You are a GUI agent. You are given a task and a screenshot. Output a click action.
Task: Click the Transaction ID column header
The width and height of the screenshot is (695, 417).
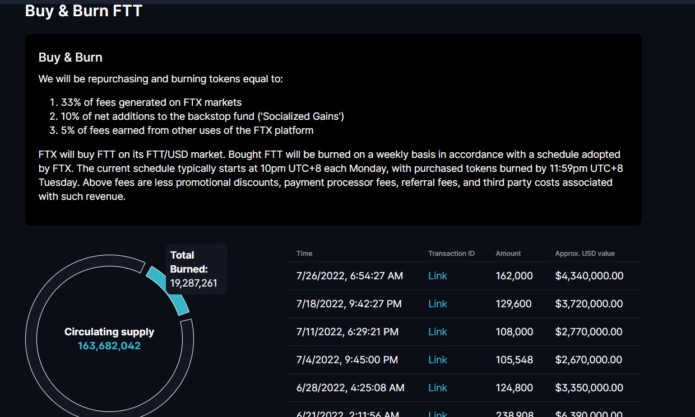click(451, 254)
